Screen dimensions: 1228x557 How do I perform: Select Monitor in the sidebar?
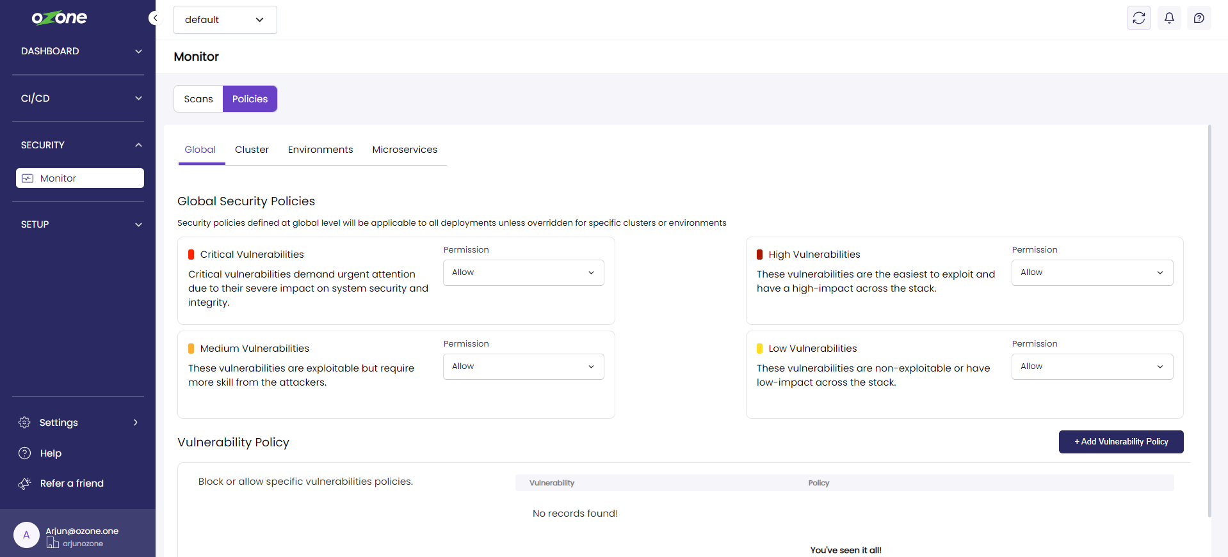[80, 178]
